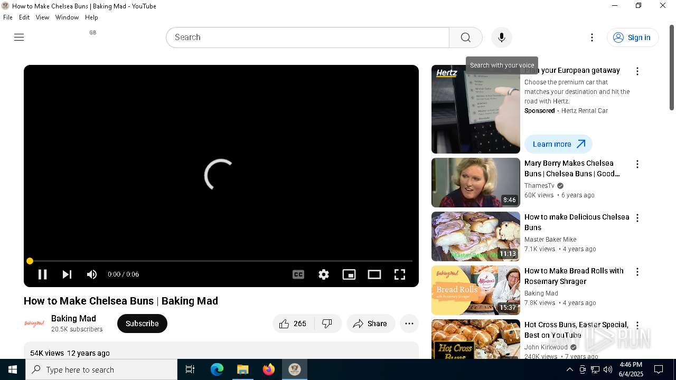
Task: Open options for Mary Berry video
Action: [x=637, y=164]
